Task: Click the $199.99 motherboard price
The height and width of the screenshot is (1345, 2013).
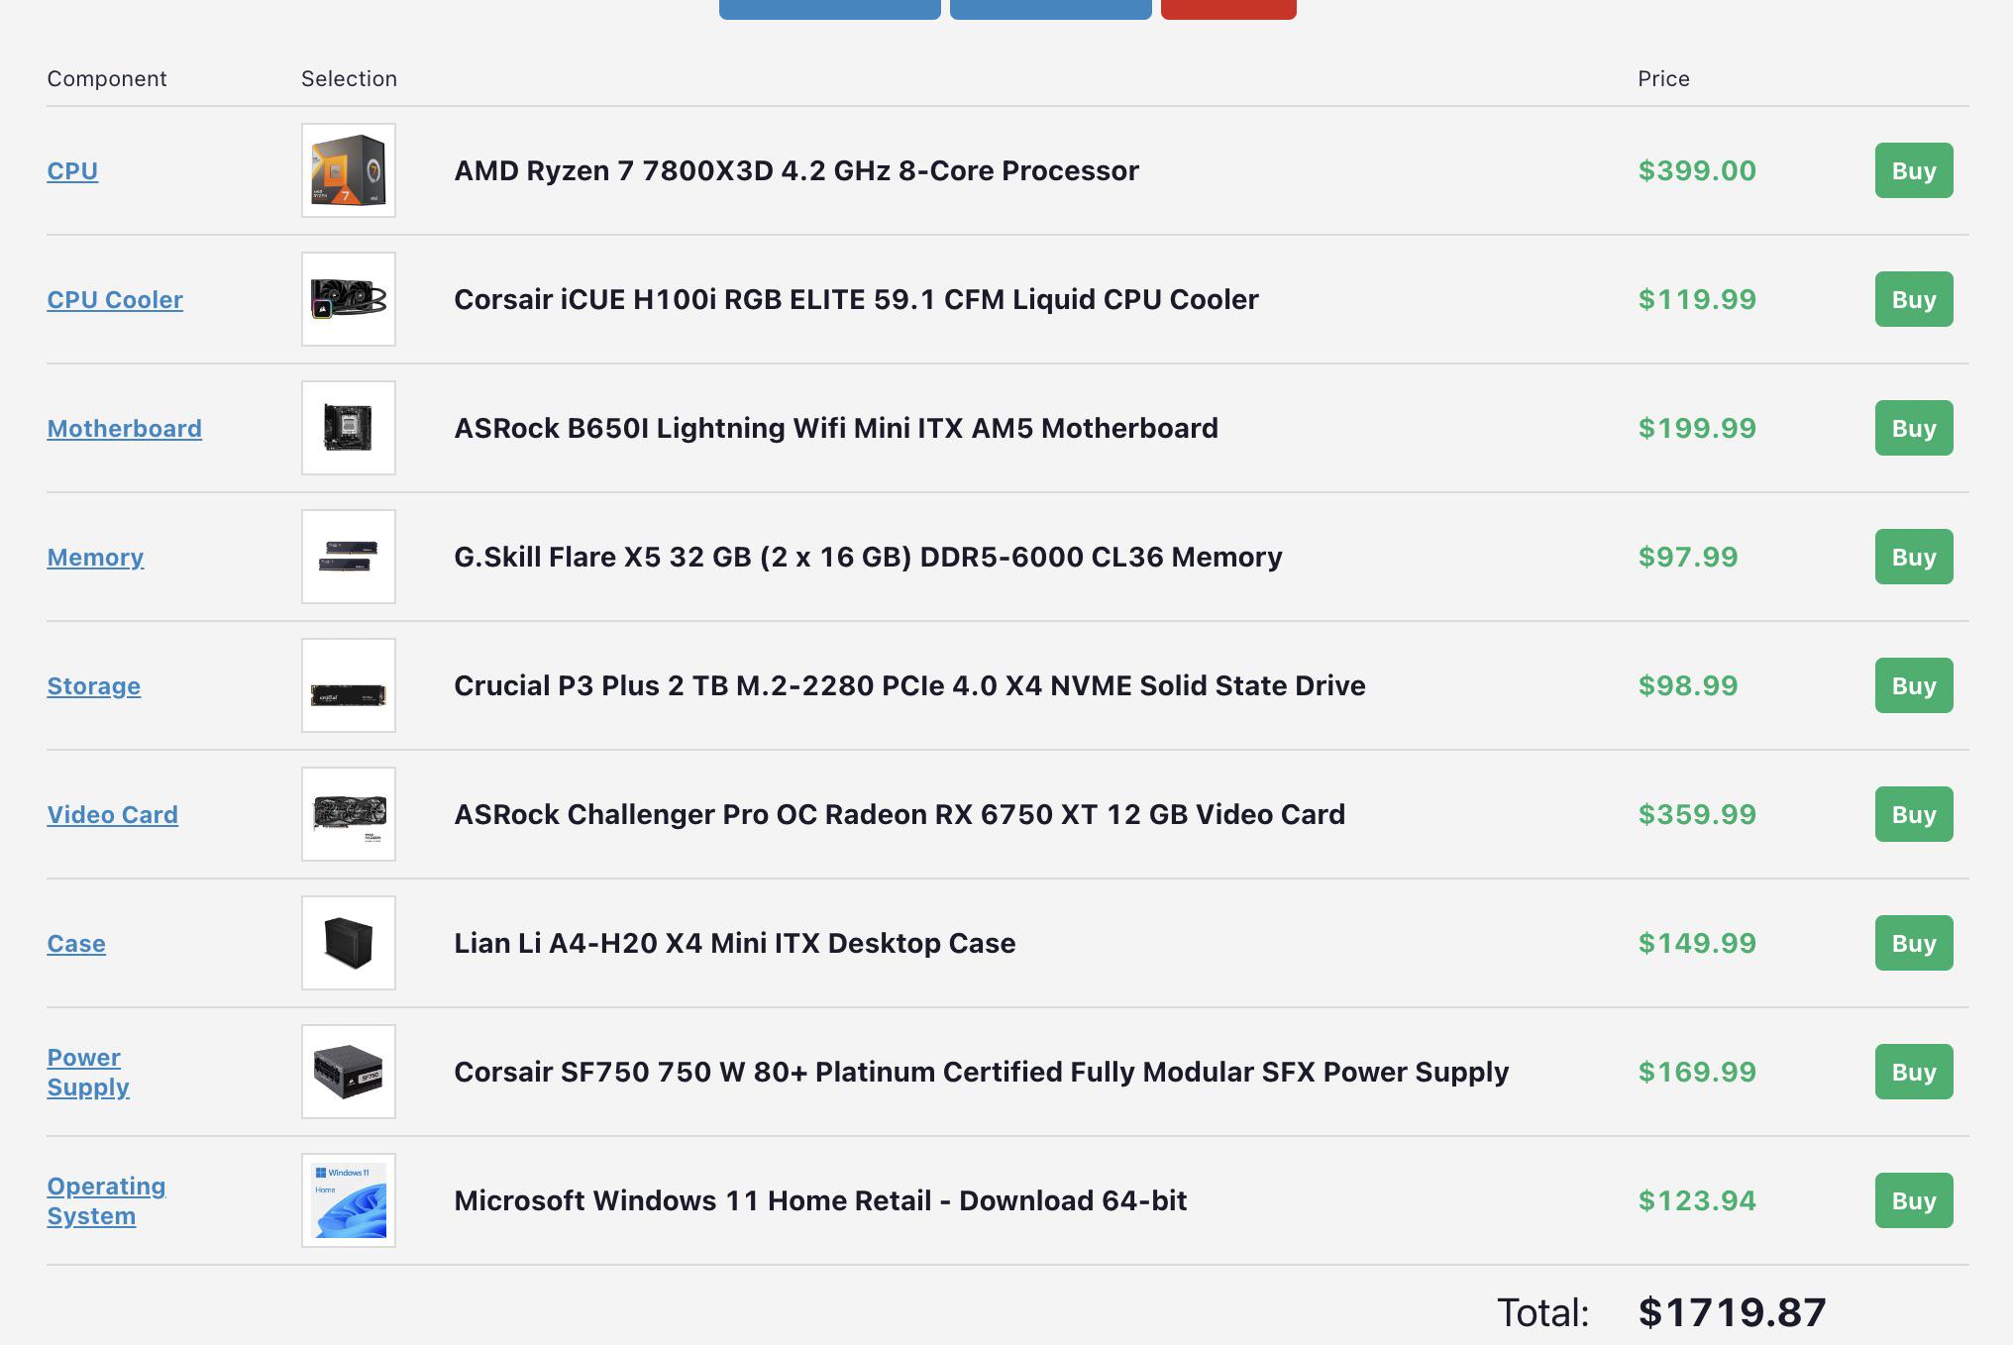Action: pos(1697,428)
